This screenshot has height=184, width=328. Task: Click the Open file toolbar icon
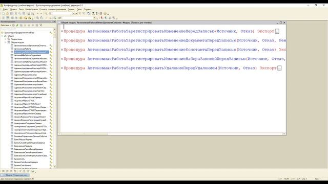[7, 14]
